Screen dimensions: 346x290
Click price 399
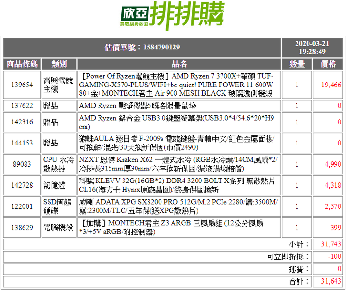(x=335, y=228)
